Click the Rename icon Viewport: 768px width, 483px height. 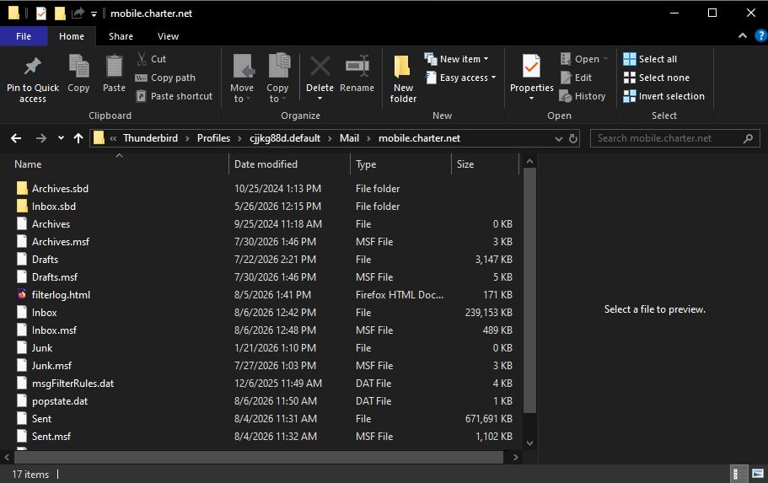(x=357, y=66)
